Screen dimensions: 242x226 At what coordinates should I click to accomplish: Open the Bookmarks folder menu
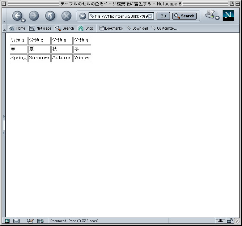111,28
